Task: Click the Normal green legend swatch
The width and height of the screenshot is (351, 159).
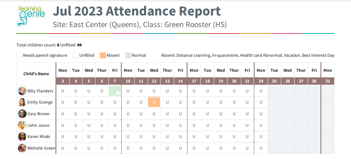Action: click(x=128, y=55)
